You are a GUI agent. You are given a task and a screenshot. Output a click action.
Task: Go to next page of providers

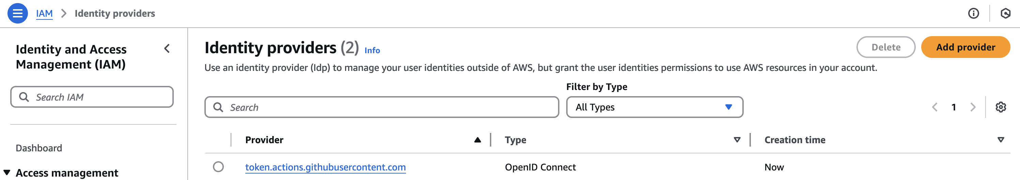click(973, 107)
